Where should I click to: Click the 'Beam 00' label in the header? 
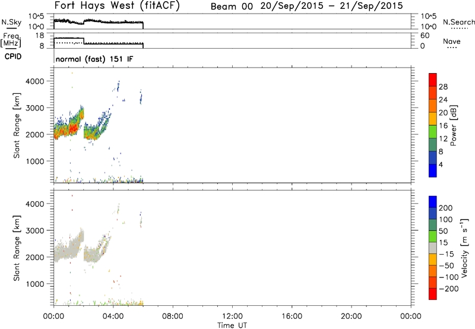(232, 7)
